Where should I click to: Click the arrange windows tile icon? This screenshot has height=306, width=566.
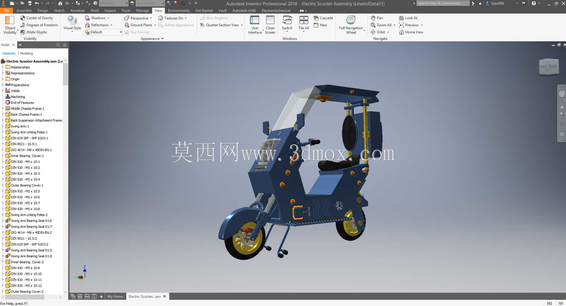pos(80,296)
